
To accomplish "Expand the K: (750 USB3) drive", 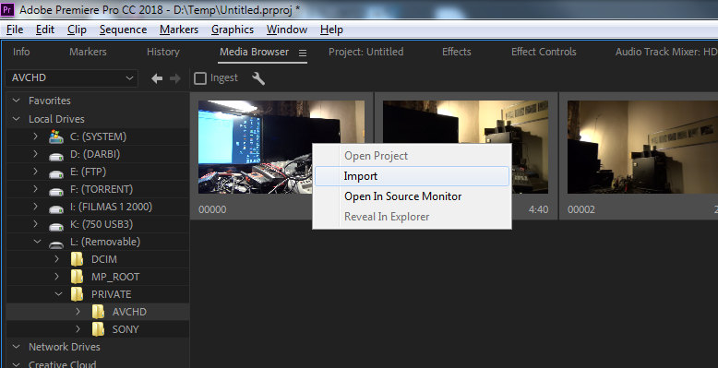I will pyautogui.click(x=35, y=224).
